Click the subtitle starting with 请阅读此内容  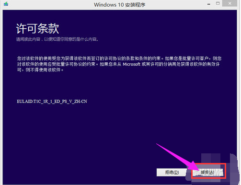[x=57, y=39]
